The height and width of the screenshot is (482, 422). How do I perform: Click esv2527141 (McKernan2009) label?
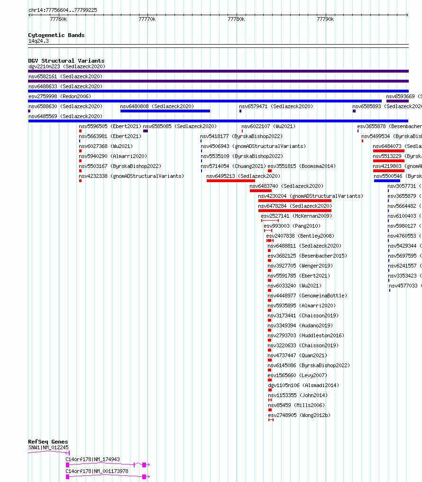(x=296, y=216)
